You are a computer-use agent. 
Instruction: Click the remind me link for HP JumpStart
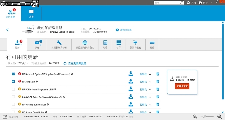pyautogui.click(x=143, y=82)
